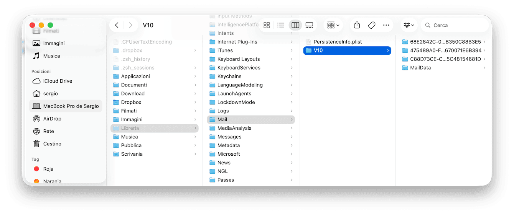Open the Keychains folder
The width and height of the screenshot is (514, 215).
pyautogui.click(x=251, y=76)
